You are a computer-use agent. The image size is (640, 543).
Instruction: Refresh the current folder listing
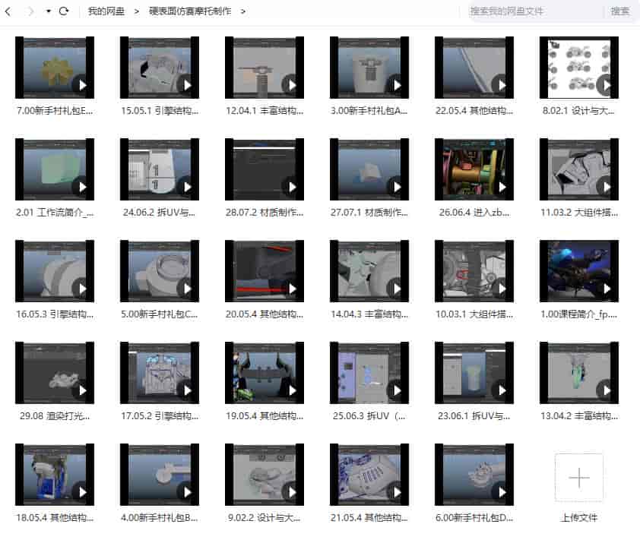click(64, 11)
